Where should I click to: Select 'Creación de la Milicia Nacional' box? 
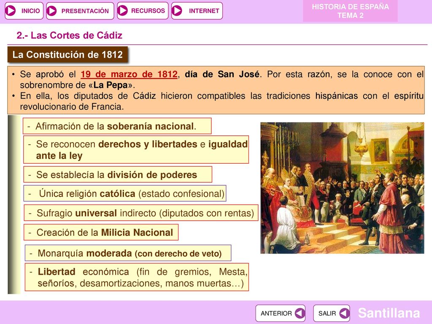[x=101, y=232]
